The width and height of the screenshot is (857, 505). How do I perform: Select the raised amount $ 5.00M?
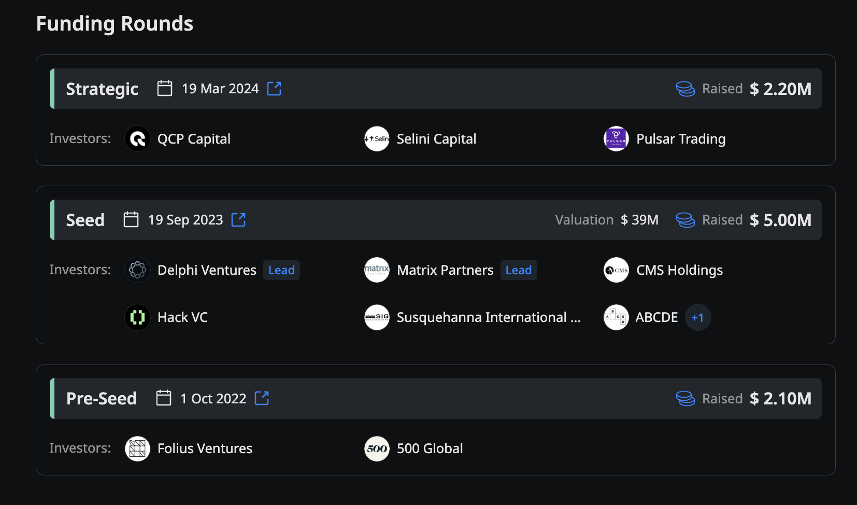(x=780, y=220)
